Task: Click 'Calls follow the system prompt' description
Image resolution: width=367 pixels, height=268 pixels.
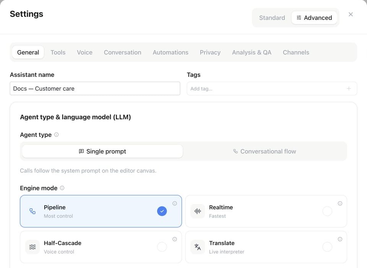Action: (88, 171)
